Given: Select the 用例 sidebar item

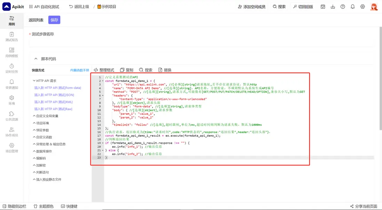Looking at the screenshot, I should 12,21.
